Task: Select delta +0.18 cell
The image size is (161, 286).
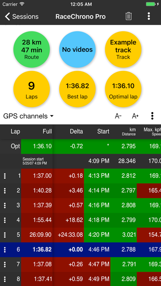Action: (68, 176)
